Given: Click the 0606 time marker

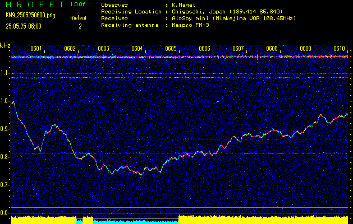Looking at the screenshot, I should pos(204,49).
